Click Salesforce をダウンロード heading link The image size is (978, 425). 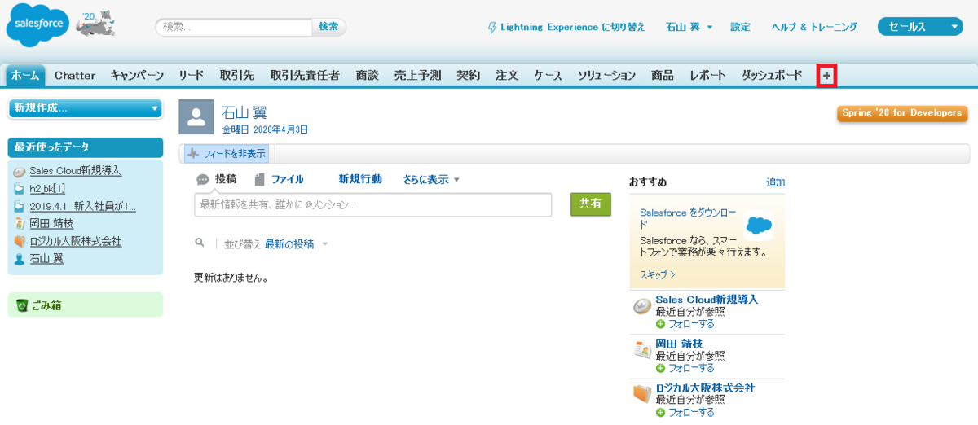689,218
